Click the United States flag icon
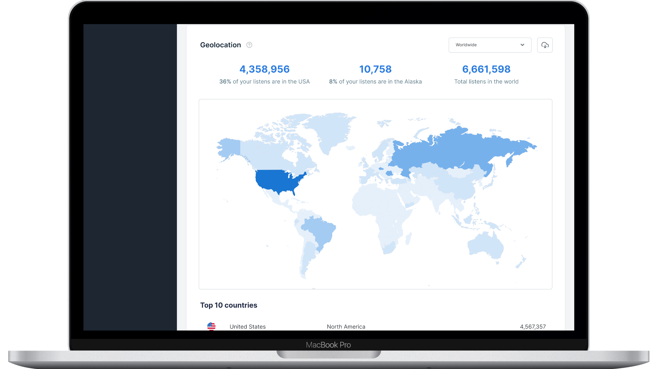The image size is (658, 369). 211,327
